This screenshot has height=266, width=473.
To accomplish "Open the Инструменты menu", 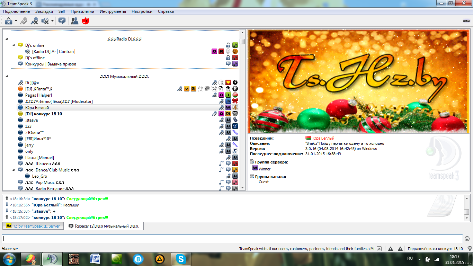I will tap(113, 11).
